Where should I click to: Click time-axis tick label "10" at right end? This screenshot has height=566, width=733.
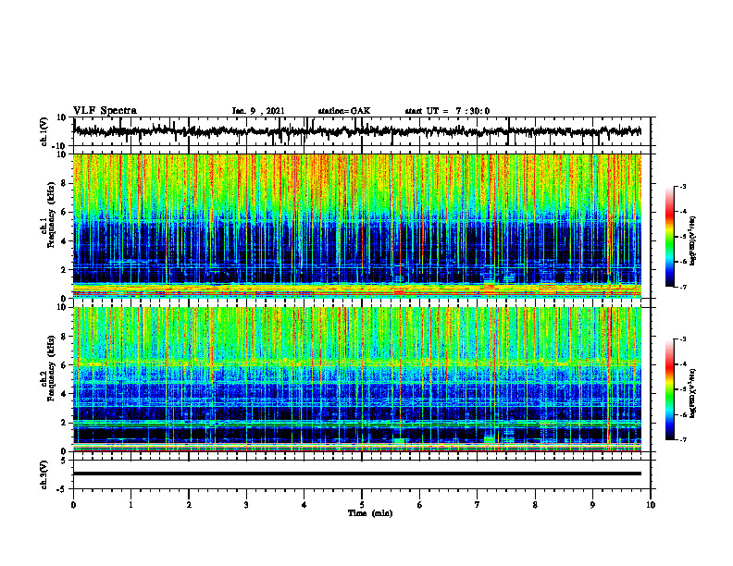pos(651,505)
